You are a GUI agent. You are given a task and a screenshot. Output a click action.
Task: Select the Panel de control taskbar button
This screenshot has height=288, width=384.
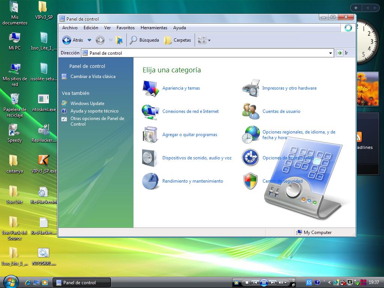click(x=82, y=283)
